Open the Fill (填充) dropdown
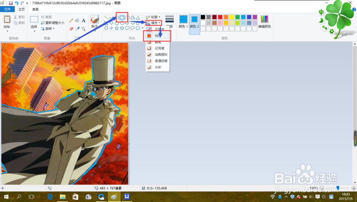This screenshot has height=202, width=357. pos(154,23)
